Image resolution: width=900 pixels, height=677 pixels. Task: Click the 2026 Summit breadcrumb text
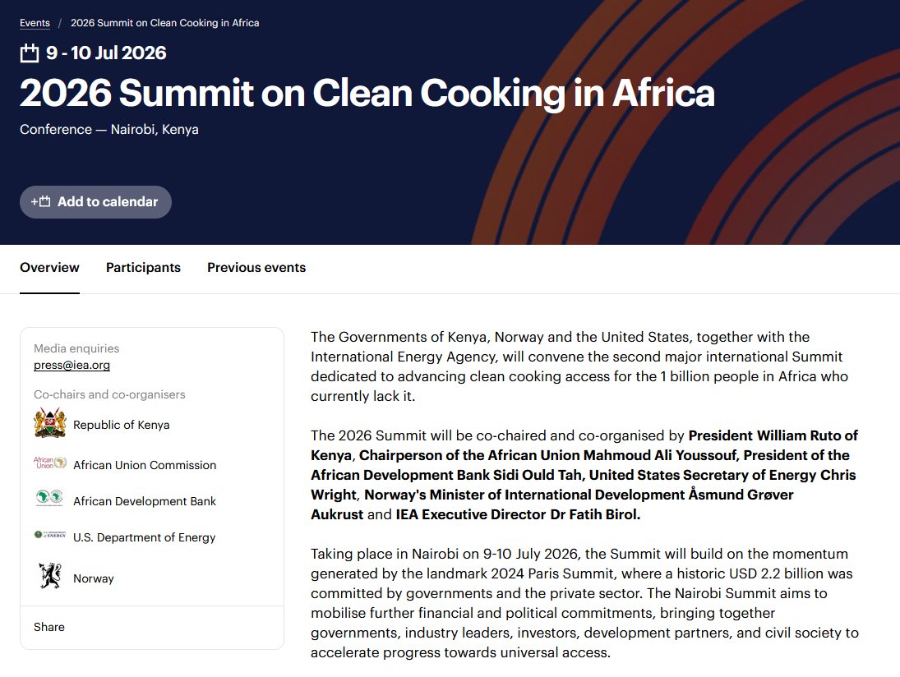[164, 23]
